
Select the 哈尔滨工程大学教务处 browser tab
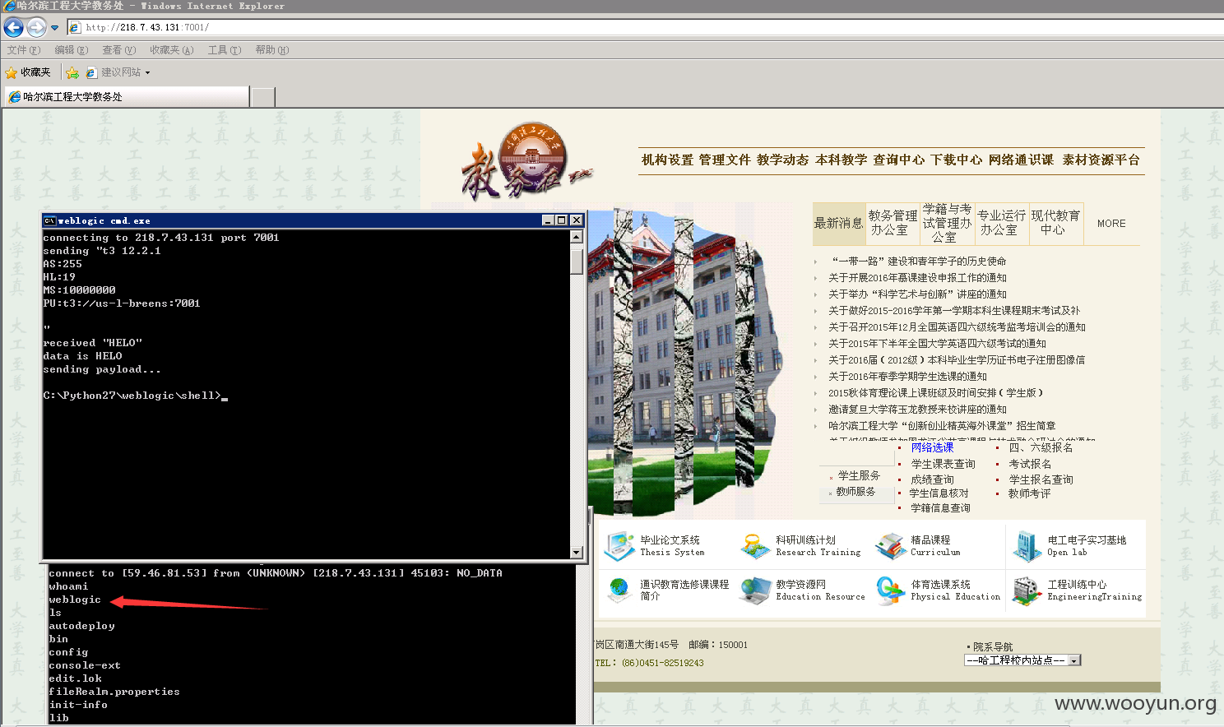click(127, 97)
